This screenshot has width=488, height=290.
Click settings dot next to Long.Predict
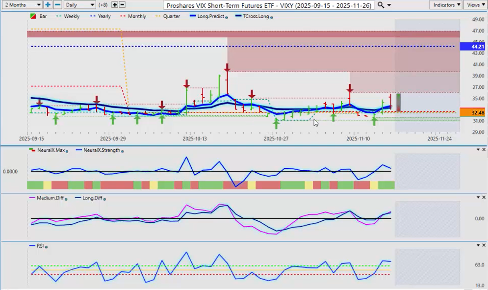click(227, 17)
